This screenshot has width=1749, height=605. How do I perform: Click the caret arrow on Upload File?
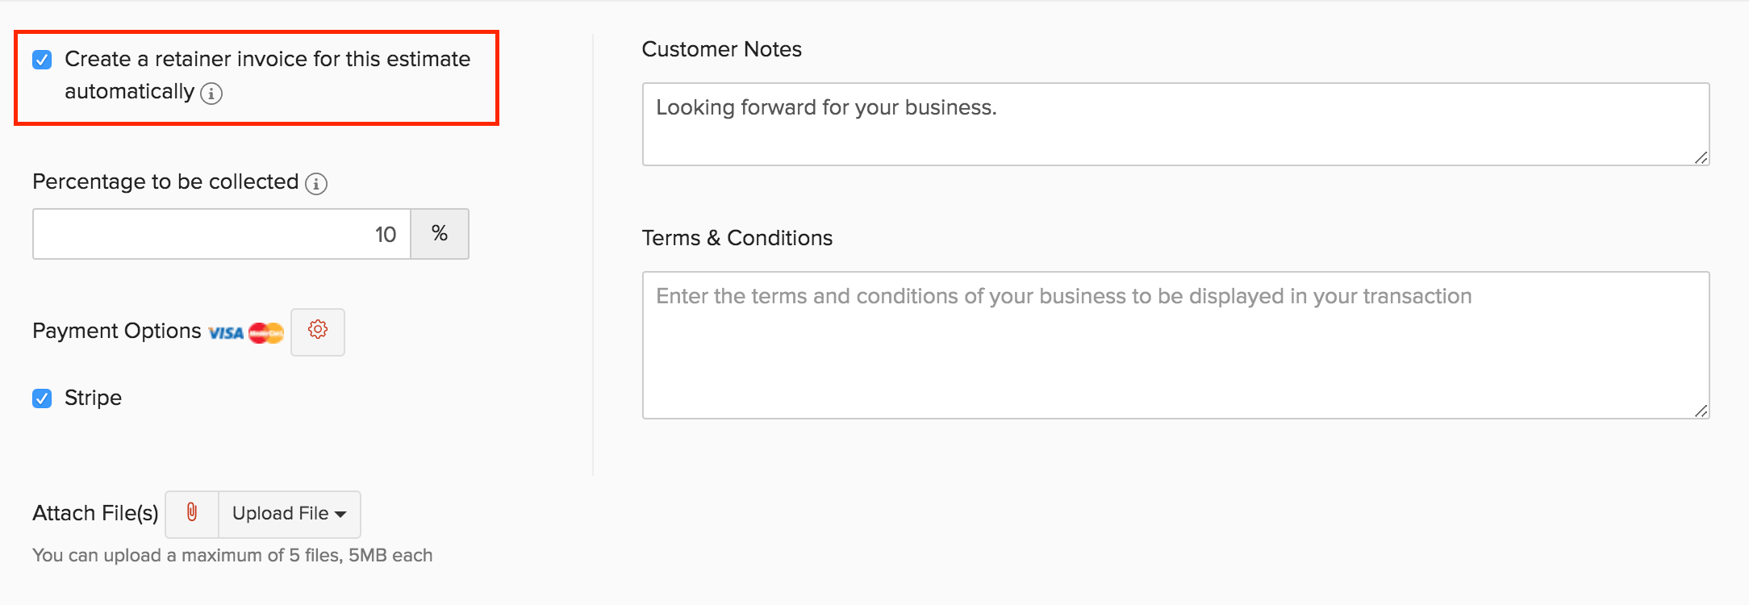coord(340,514)
